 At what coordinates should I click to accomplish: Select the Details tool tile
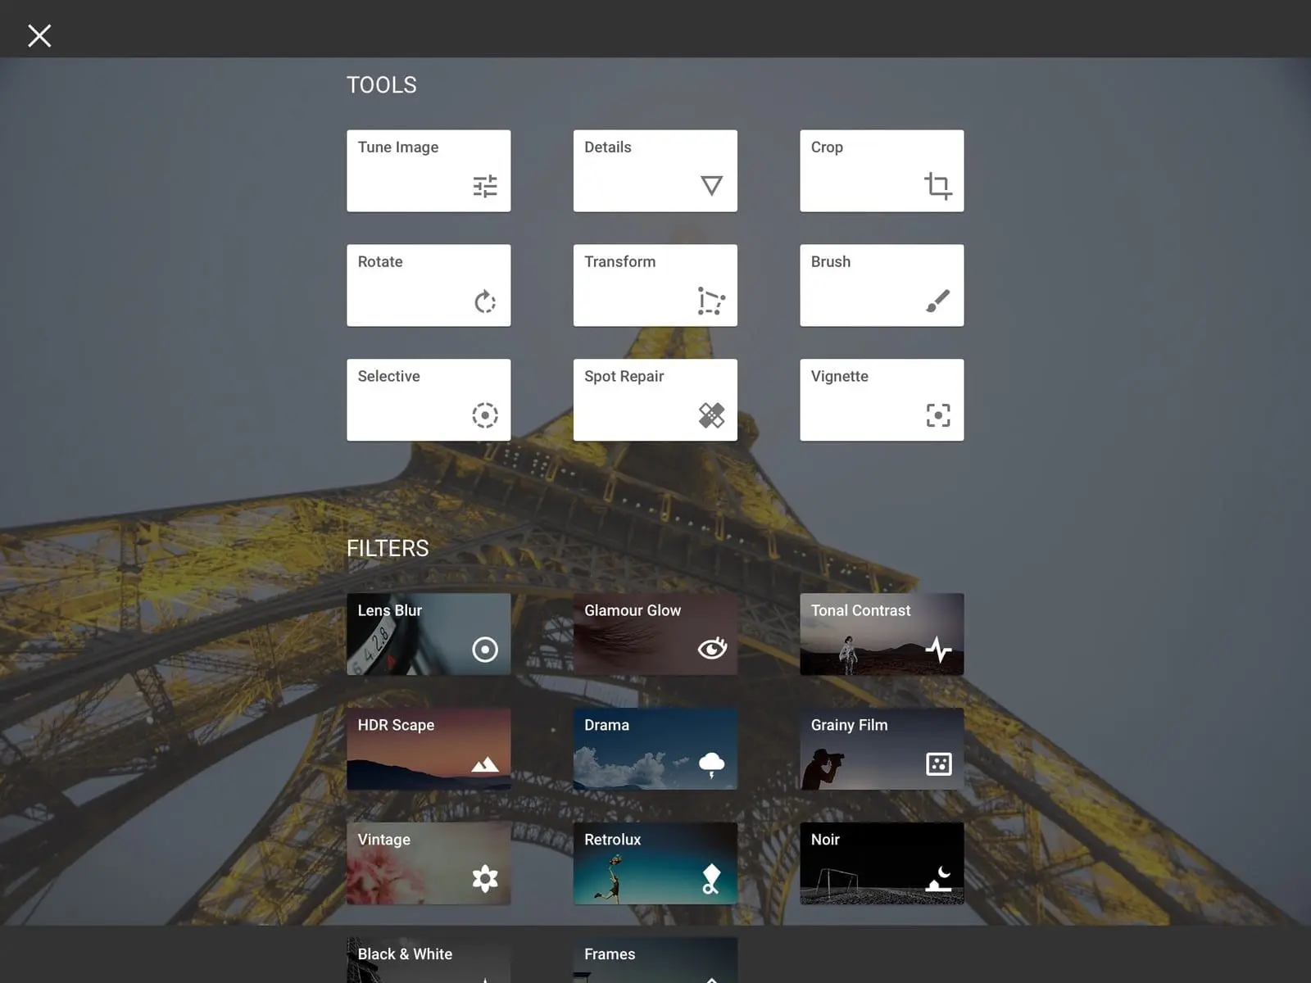(655, 170)
